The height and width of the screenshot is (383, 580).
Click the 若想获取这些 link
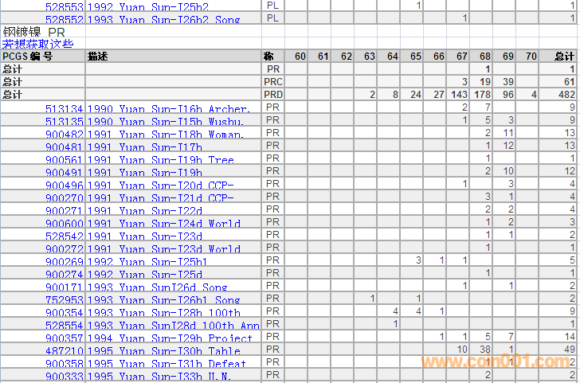point(37,44)
